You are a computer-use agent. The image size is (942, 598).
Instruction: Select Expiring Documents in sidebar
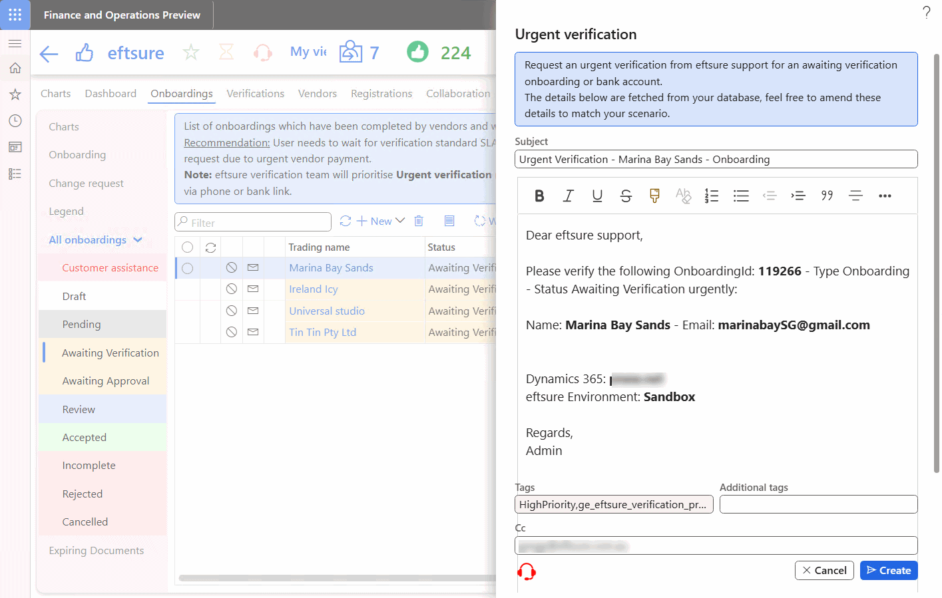(x=97, y=550)
